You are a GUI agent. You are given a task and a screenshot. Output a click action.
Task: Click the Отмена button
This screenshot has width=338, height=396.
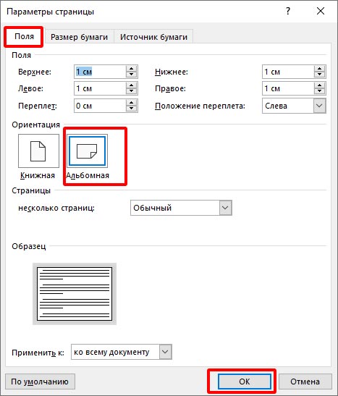coord(305,382)
